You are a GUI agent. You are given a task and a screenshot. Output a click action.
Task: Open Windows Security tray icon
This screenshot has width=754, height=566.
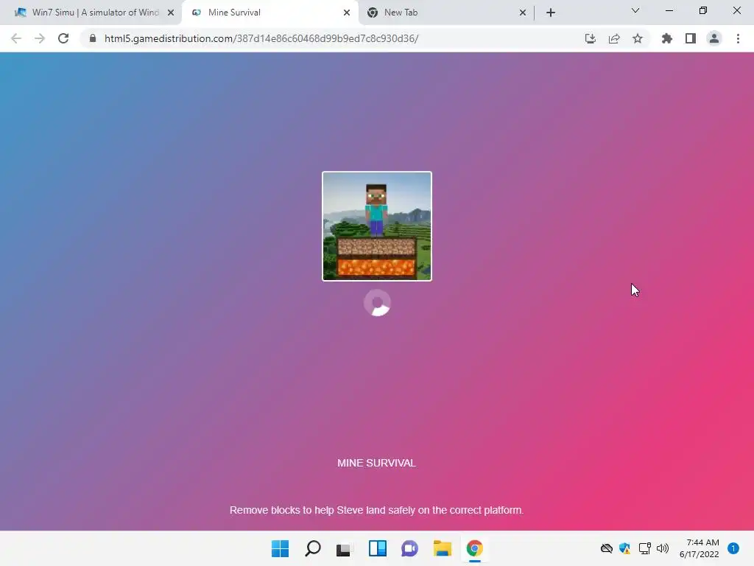tap(624, 548)
